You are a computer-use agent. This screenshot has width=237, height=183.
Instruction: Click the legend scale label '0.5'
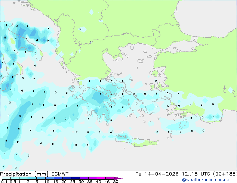13,182
